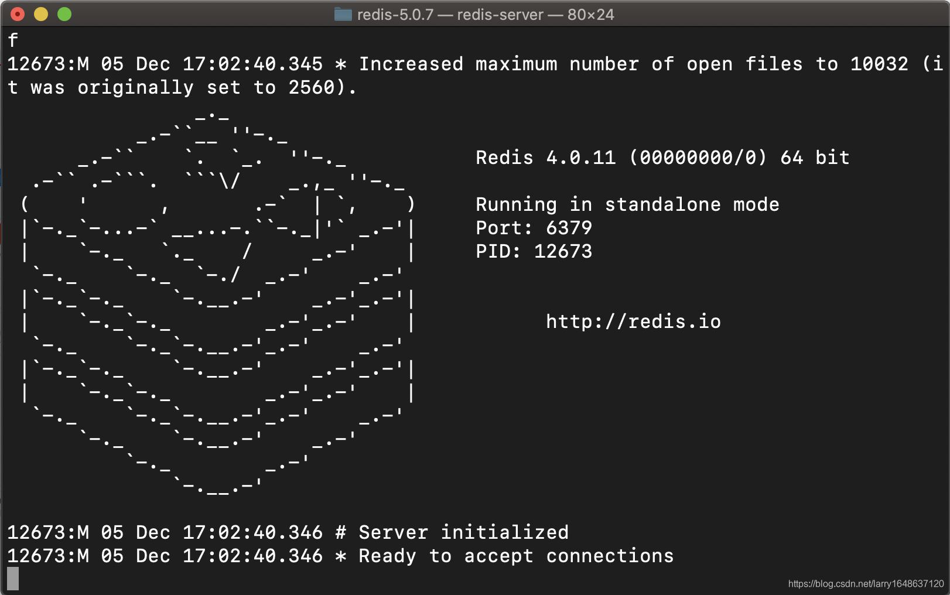Click the 'Running in standalone mode' text
The image size is (950, 595).
pos(627,204)
